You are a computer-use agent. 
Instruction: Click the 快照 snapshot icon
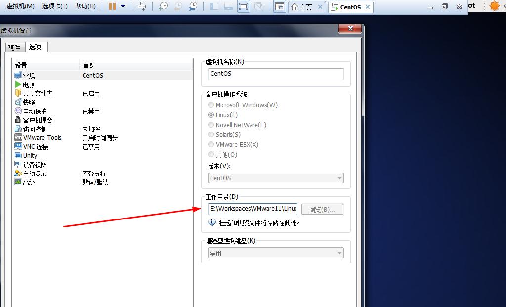click(x=18, y=102)
